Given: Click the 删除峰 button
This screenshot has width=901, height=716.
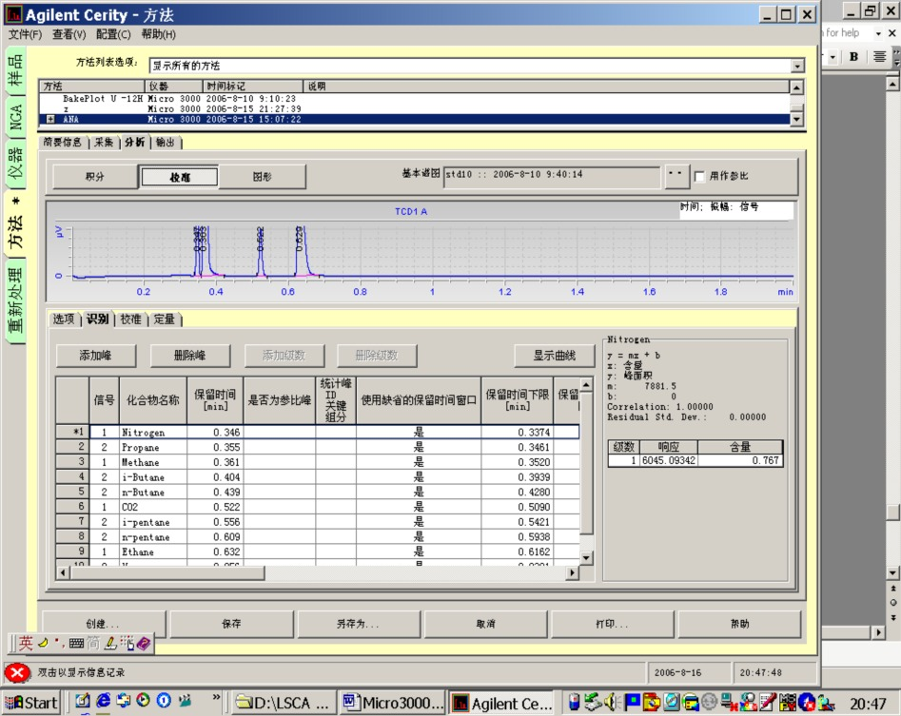Looking at the screenshot, I should (x=189, y=356).
